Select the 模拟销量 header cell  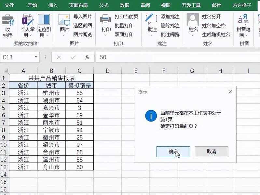click(79, 85)
